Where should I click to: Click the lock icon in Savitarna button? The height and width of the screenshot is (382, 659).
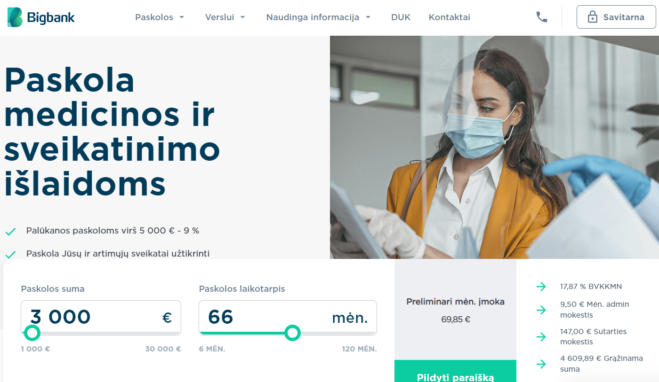click(593, 17)
